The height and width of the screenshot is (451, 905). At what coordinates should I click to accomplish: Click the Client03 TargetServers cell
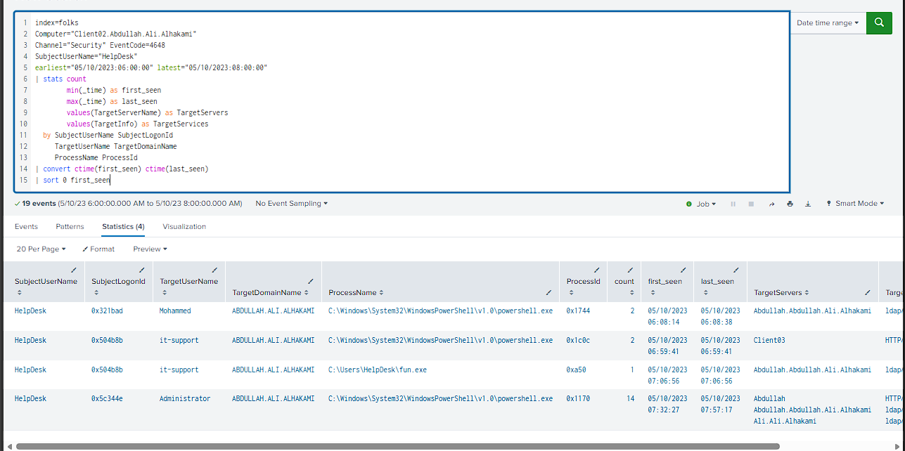pos(769,340)
